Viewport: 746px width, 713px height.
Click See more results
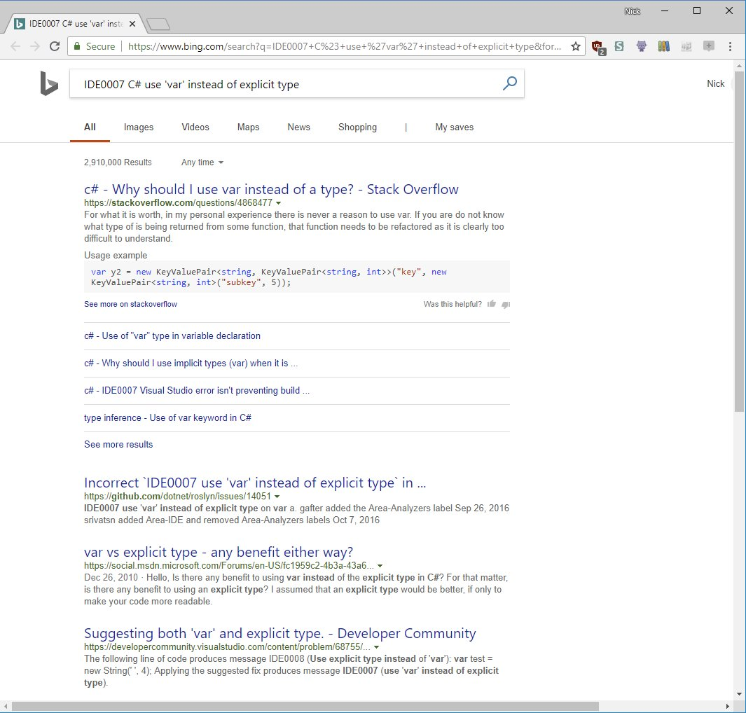click(x=118, y=444)
